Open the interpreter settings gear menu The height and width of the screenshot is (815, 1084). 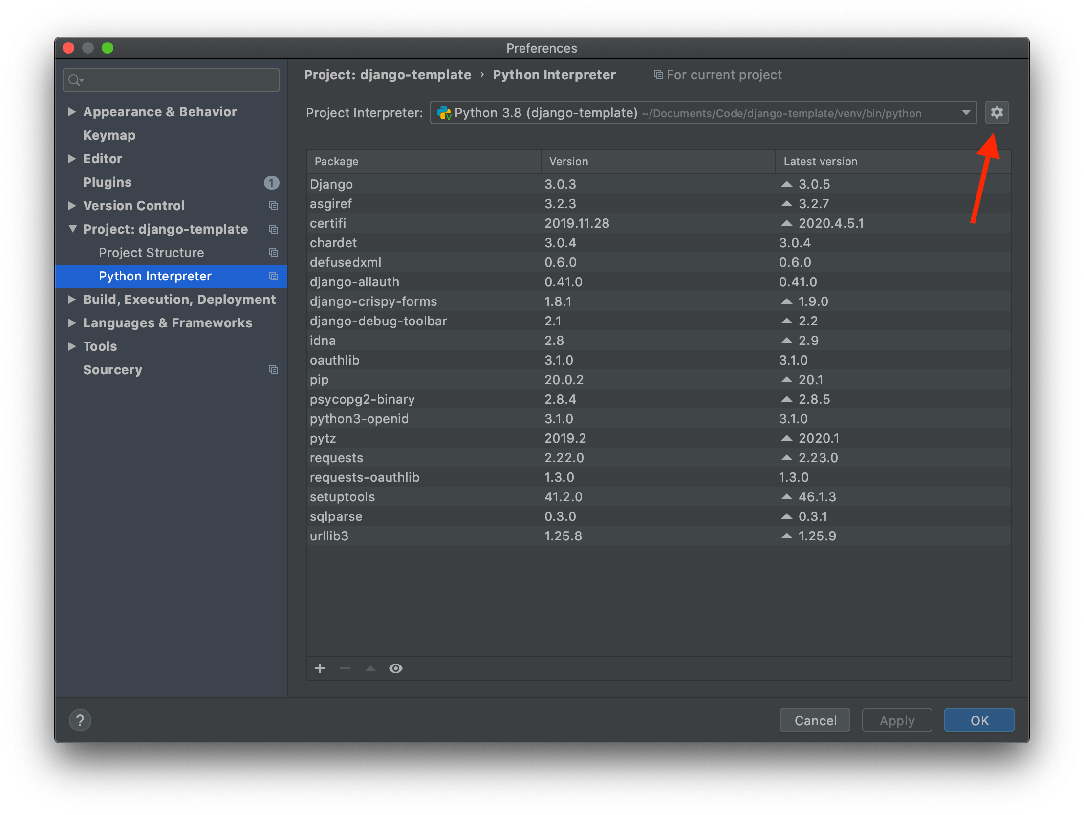click(997, 112)
